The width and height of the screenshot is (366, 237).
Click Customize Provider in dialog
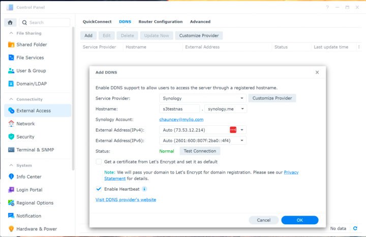pyautogui.click(x=272, y=98)
